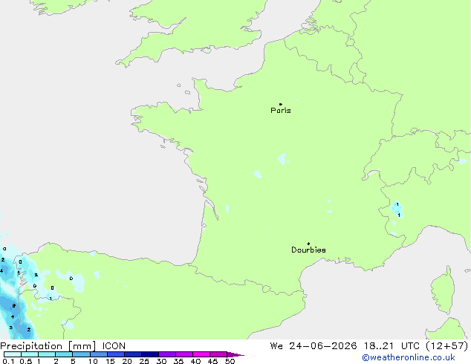471x364 pixels.
Task: Pick the 40 mm magenta legend swatch
Action: click(x=201, y=354)
